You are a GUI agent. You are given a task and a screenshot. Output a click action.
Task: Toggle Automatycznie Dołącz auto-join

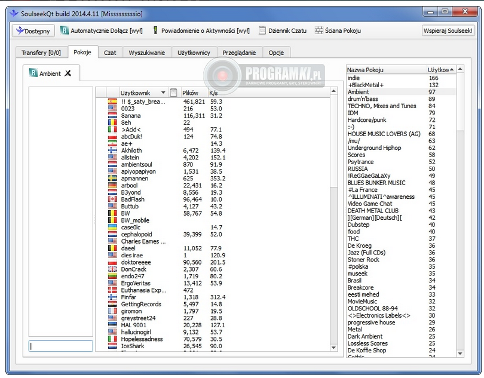pos(102,30)
